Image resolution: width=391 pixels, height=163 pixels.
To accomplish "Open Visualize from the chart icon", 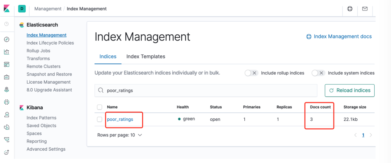I will pyautogui.click(x=7, y=52).
